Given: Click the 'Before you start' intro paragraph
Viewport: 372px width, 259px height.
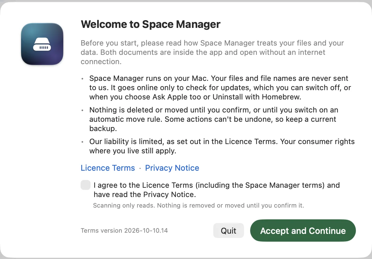Looking at the screenshot, I should [212, 52].
